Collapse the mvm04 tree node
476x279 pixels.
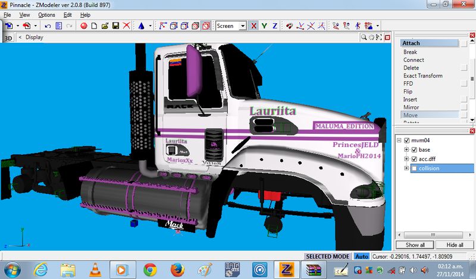tap(399, 140)
